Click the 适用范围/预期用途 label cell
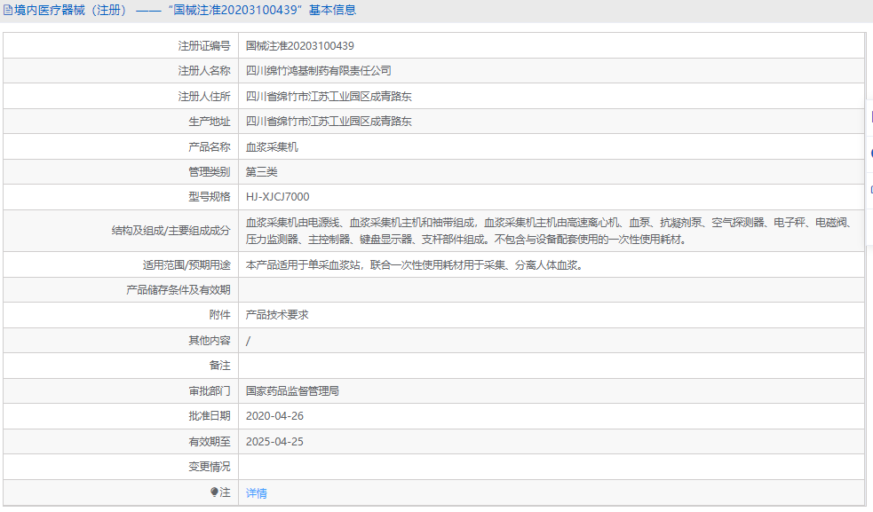This screenshot has width=873, height=512. click(x=121, y=265)
